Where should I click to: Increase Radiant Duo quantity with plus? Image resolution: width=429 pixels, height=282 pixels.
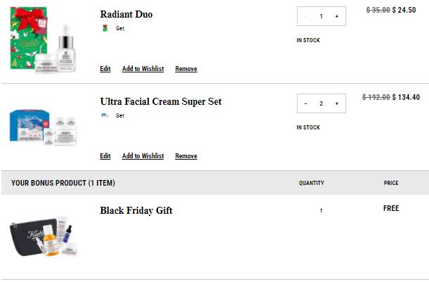pos(337,16)
